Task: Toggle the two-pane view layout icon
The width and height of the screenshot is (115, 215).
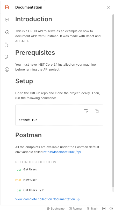Action: point(104,209)
